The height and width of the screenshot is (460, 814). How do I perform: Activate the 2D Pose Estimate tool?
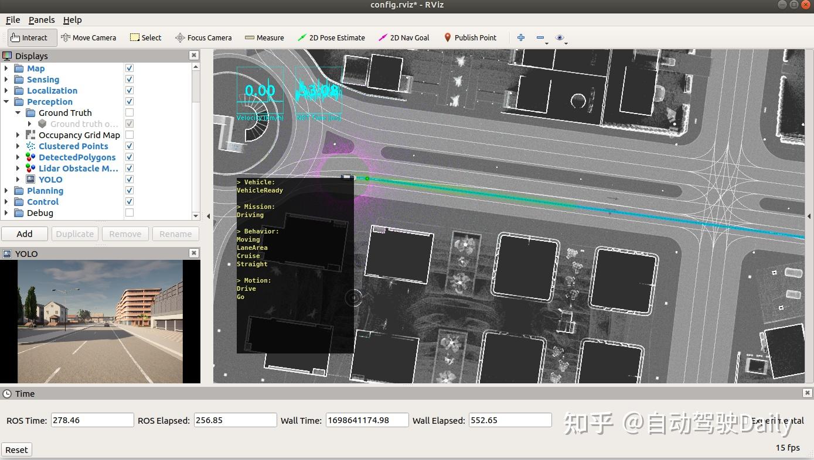[331, 37]
